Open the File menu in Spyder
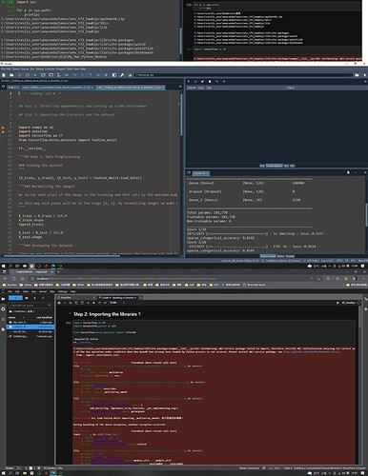Image resolution: width=368 pixels, height=476 pixels. 3,69
